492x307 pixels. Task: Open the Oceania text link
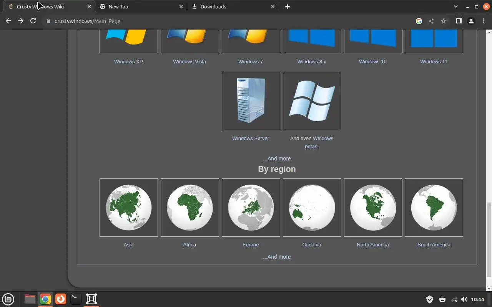[x=312, y=244]
